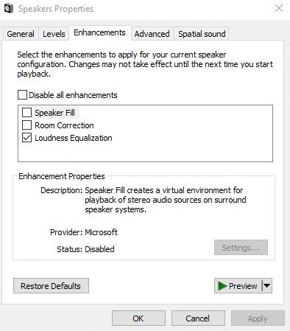This screenshot has width=290, height=331.
Task: Close the Speakers Properties dialog
Action: 279,8
